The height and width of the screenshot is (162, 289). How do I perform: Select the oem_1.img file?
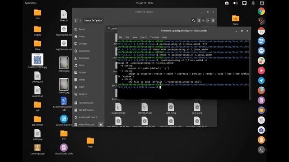(171, 108)
